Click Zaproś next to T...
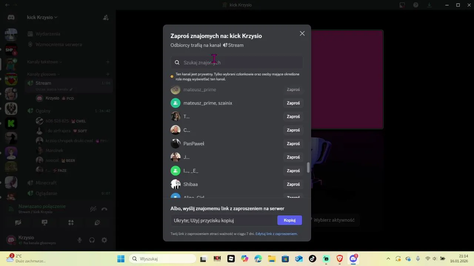Viewport: 474px width, 266px height. point(293,117)
